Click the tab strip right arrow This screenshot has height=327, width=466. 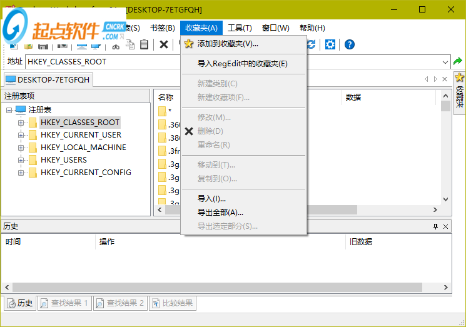pos(435,79)
